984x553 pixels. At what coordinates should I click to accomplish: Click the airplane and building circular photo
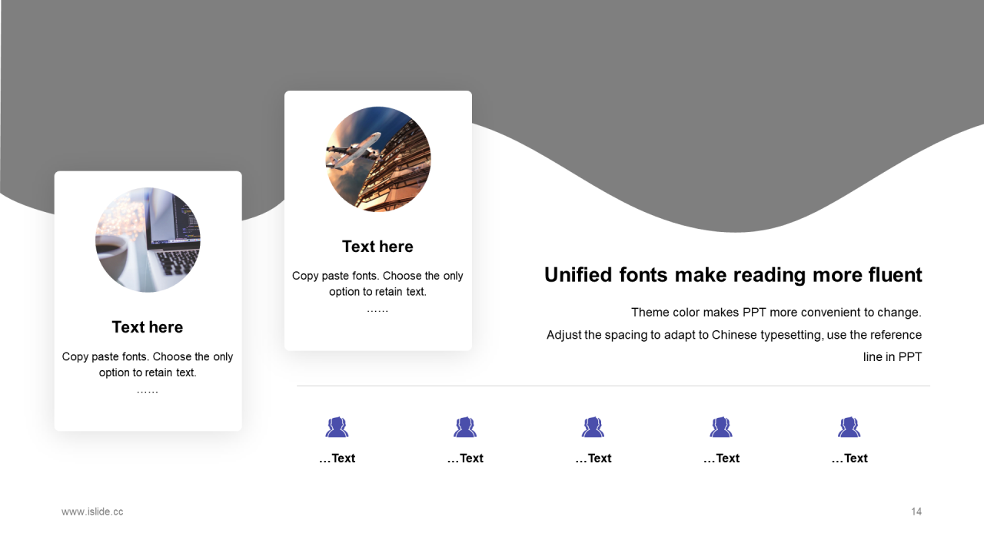378,159
